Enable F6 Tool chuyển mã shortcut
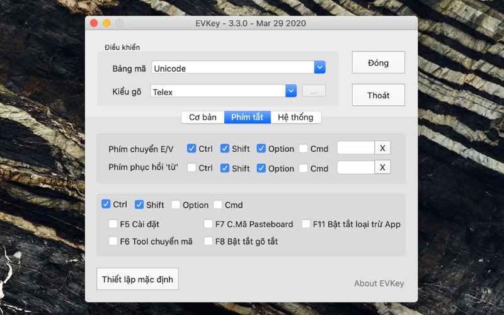Viewport: 504px width, 315px height. 113,241
